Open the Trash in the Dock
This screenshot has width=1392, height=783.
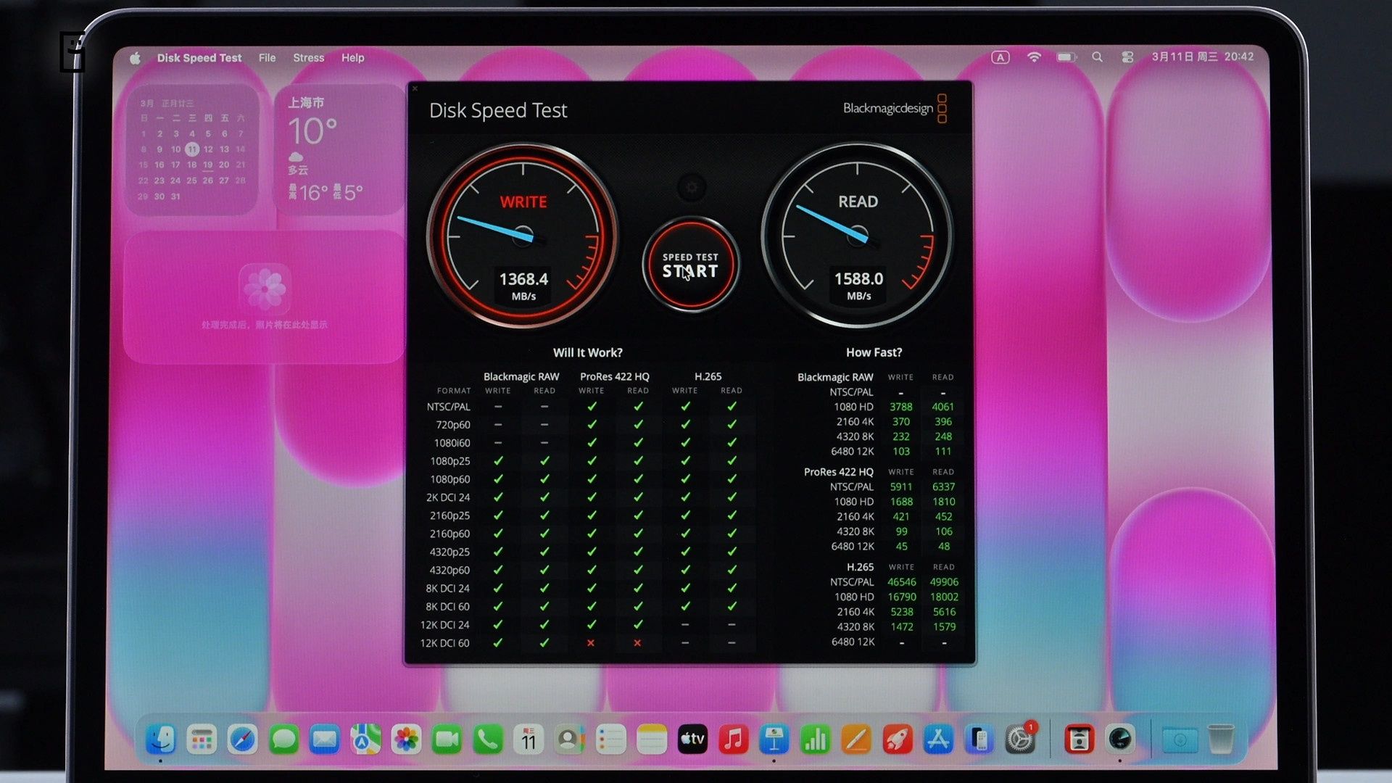pos(1221,739)
